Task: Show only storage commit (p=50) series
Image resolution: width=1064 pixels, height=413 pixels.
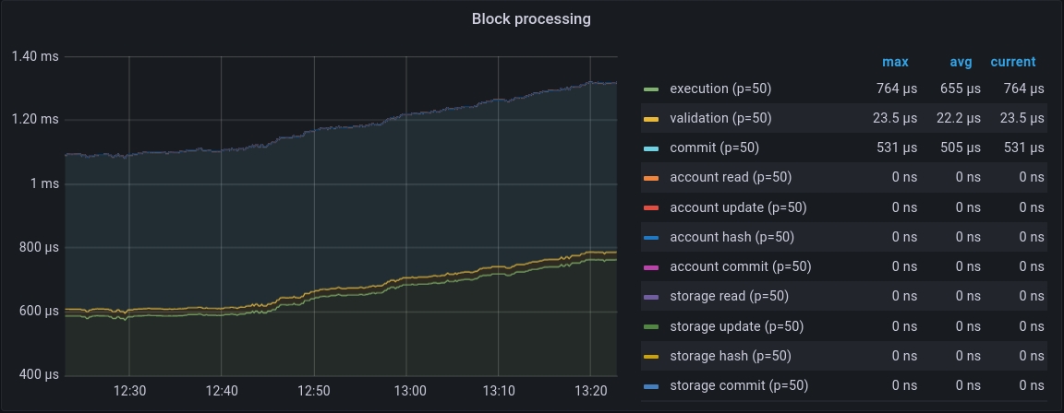Action: [x=739, y=386]
